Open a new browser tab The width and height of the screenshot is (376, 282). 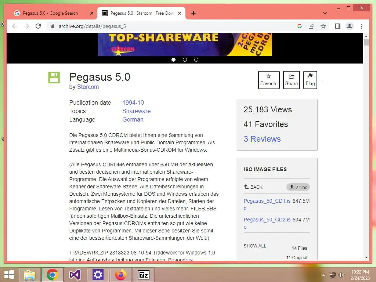194,13
